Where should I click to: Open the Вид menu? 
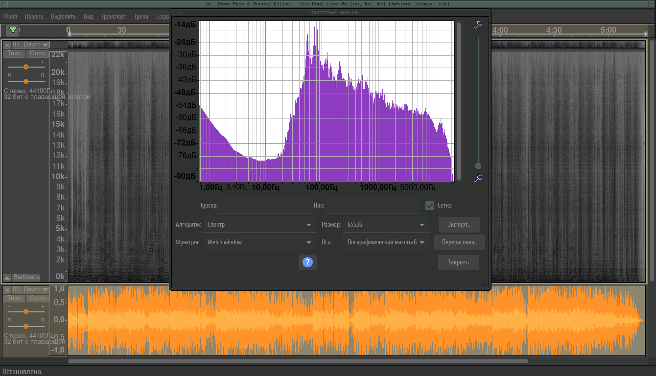coord(88,16)
